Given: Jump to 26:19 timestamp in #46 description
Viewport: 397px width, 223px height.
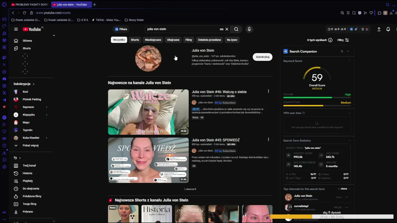Looking at the screenshot, I should coord(196,109).
